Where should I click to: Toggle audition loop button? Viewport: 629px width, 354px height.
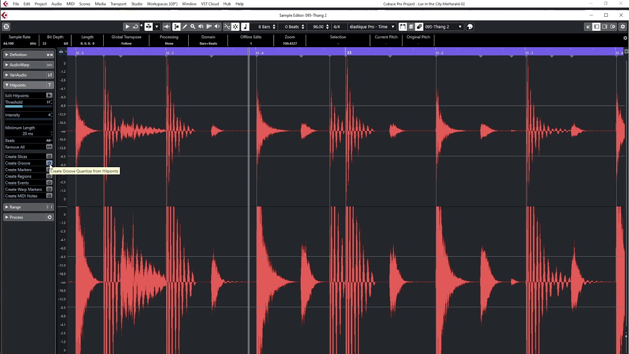click(135, 27)
